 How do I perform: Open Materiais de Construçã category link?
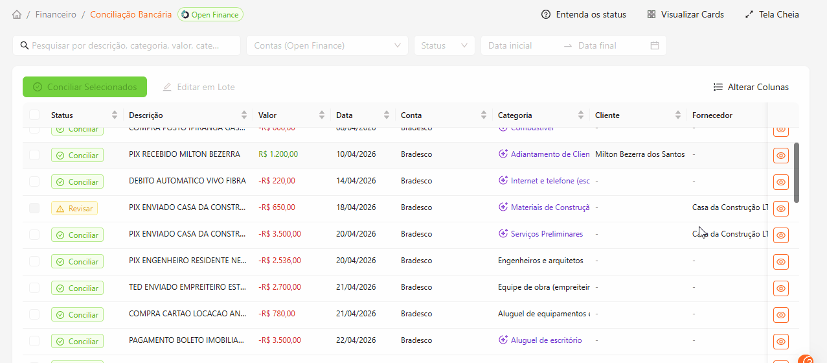pyautogui.click(x=550, y=207)
